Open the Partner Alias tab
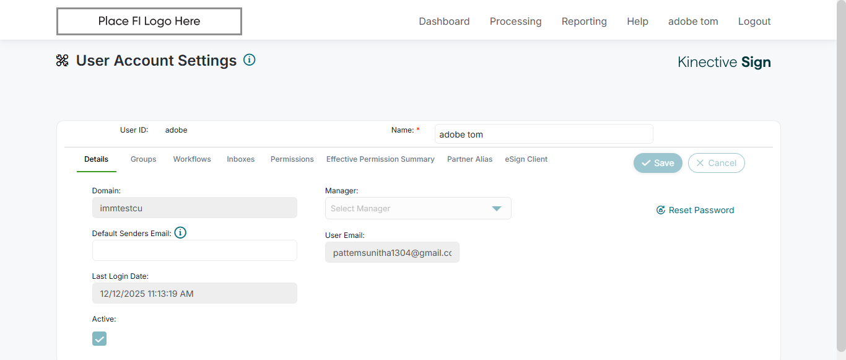This screenshot has width=846, height=360. click(469, 159)
